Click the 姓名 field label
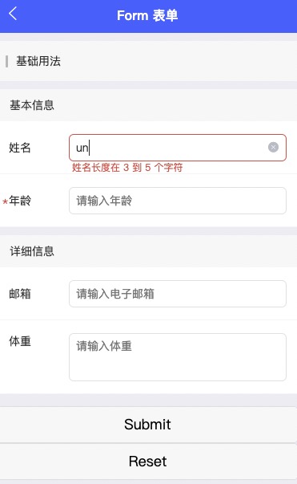The image size is (297, 484). pyautogui.click(x=20, y=148)
